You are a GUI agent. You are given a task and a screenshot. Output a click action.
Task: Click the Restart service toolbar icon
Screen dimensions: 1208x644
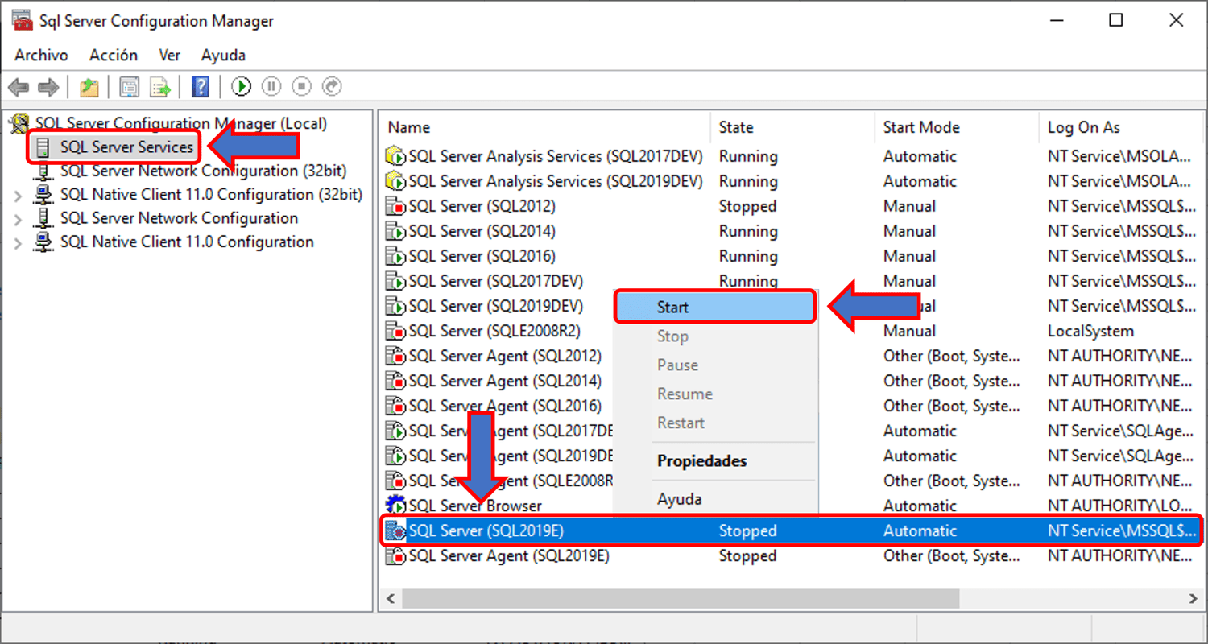[331, 86]
